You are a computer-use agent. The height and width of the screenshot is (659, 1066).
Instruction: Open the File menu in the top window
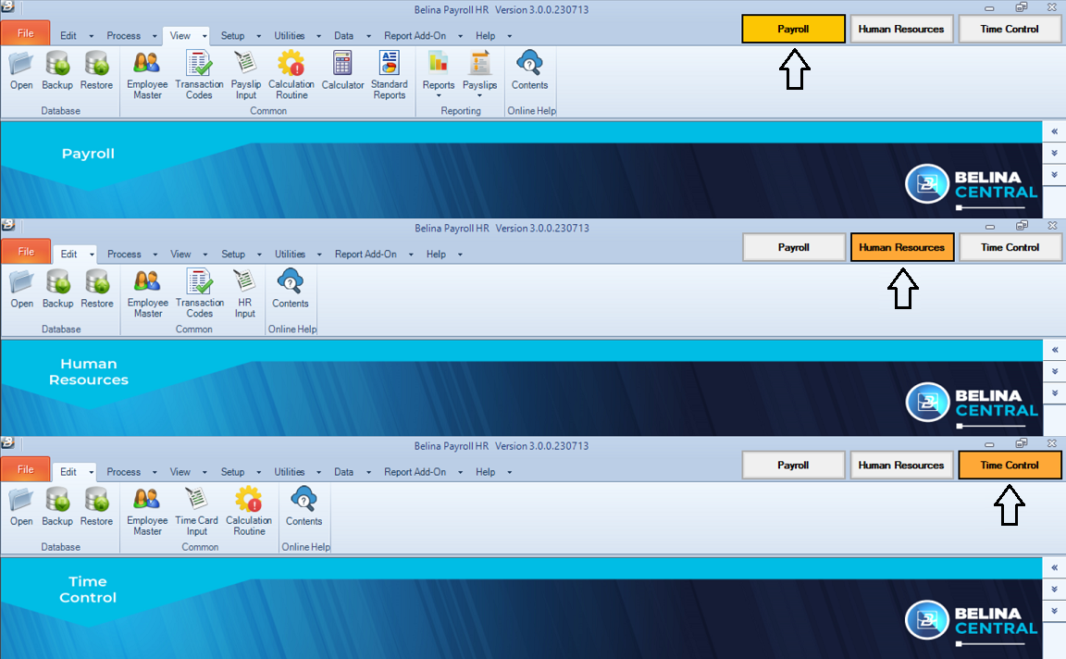25,33
